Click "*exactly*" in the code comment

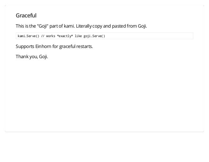65,36
